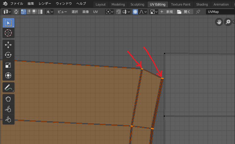Toggle the image pin icon
235x144 pixels.
(x=198, y=12)
